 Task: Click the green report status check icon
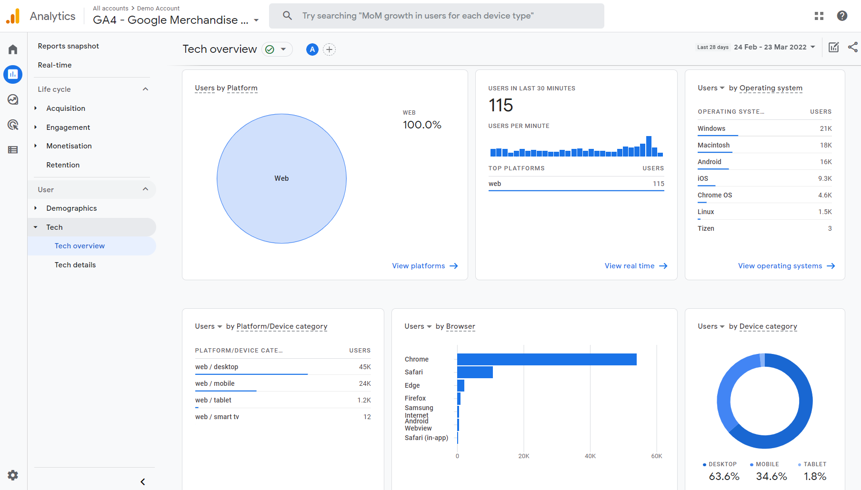270,49
